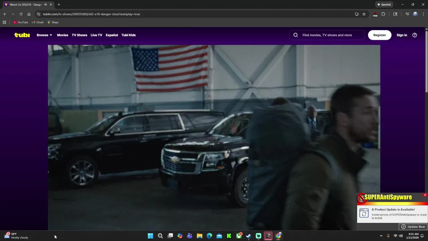The width and height of the screenshot is (428, 241).
Task: Open the notifications bell icon
Action: tap(422, 236)
